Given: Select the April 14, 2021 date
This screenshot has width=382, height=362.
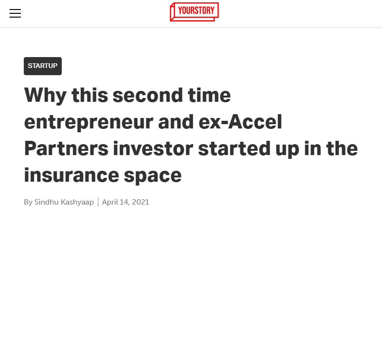Looking at the screenshot, I should click(x=125, y=202).
